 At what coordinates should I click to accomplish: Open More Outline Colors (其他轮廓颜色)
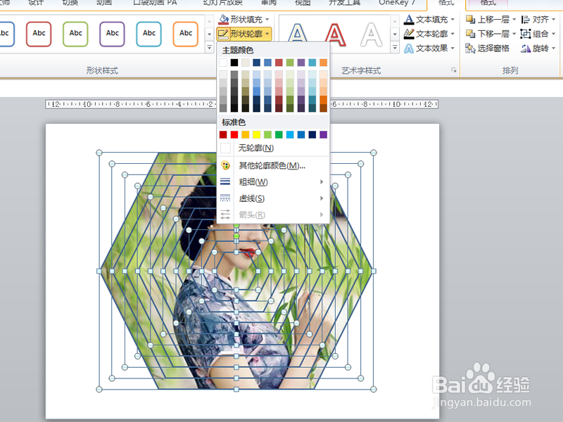click(x=273, y=165)
